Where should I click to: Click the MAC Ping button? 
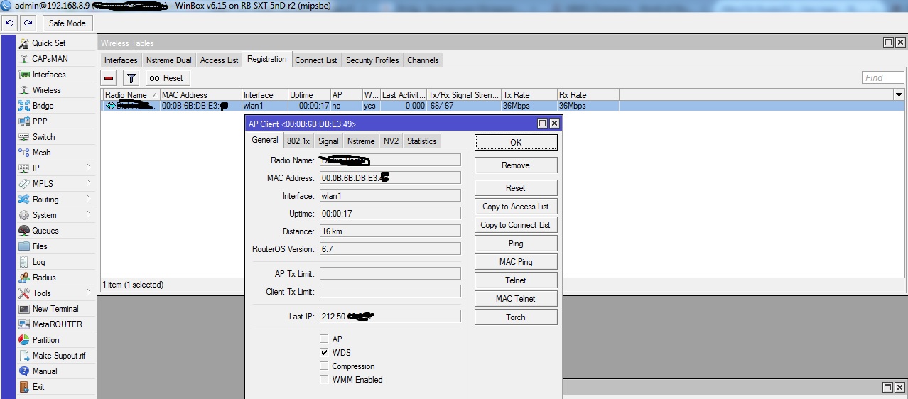pos(516,262)
